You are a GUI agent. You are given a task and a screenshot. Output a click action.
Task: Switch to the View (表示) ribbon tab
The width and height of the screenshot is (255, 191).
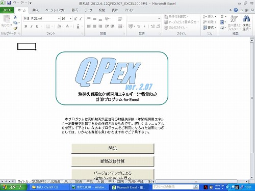click(115, 10)
